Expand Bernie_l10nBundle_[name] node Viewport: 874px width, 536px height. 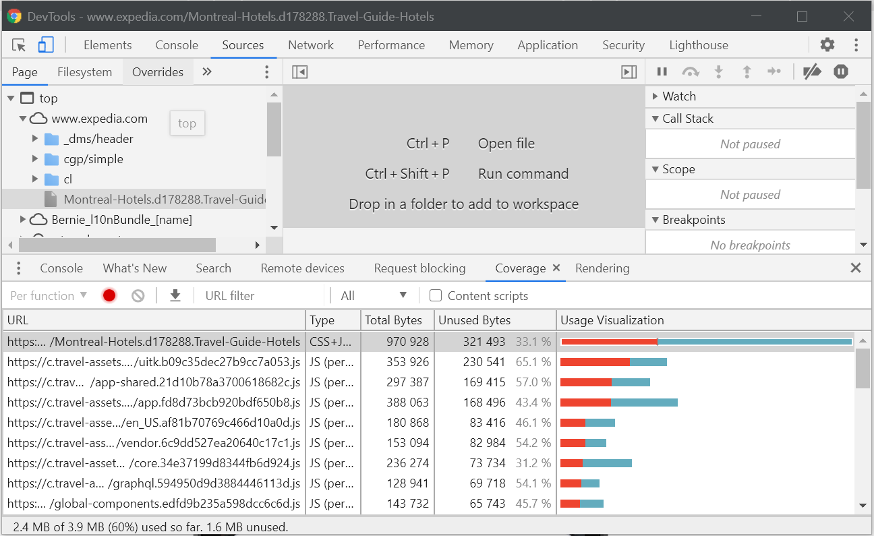[22, 220]
